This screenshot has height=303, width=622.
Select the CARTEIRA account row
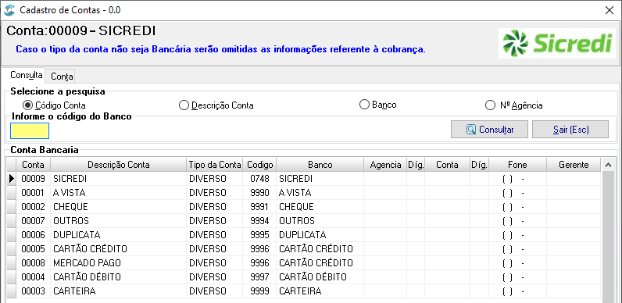(x=304, y=291)
